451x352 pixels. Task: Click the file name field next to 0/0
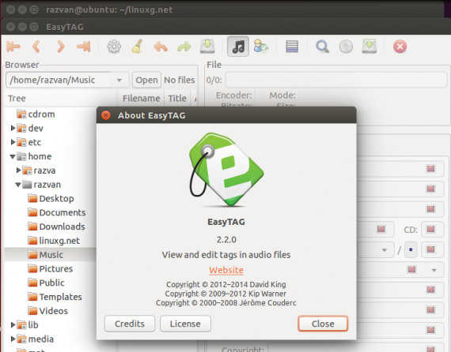pyautogui.click(x=335, y=80)
